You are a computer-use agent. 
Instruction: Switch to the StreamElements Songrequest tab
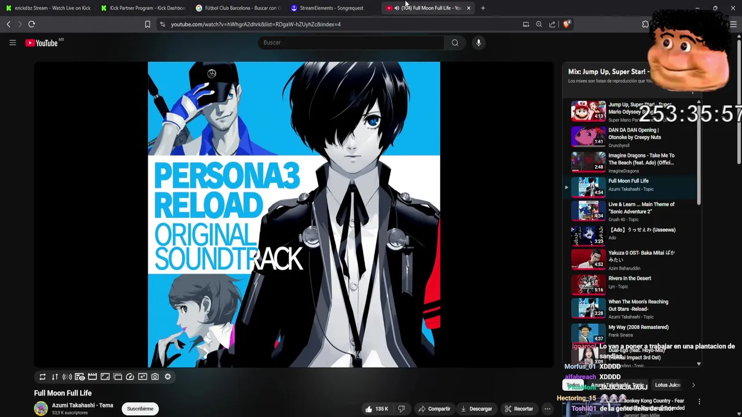(333, 8)
